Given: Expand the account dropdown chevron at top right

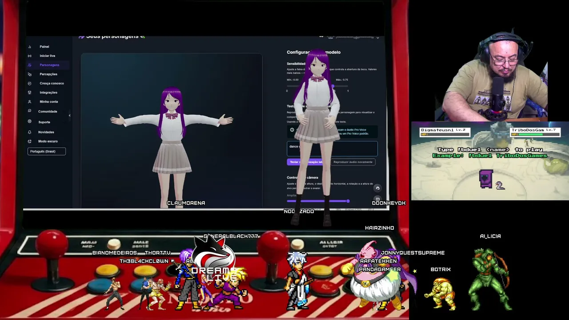Looking at the screenshot, I should 377,37.
